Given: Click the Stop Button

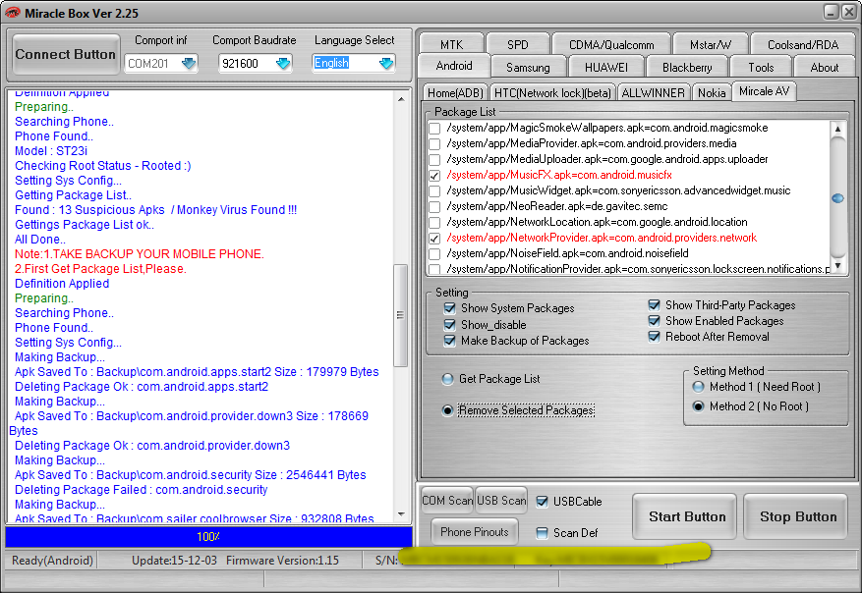Looking at the screenshot, I should 795,516.
